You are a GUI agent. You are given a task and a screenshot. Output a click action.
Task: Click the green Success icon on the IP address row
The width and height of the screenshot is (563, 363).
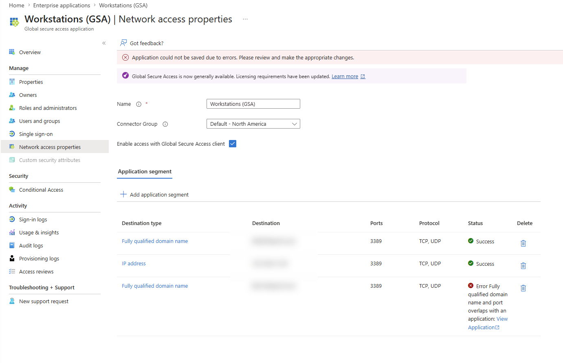471,263
